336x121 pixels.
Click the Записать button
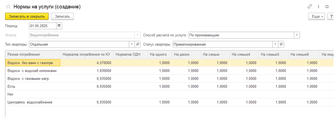coord(62,16)
